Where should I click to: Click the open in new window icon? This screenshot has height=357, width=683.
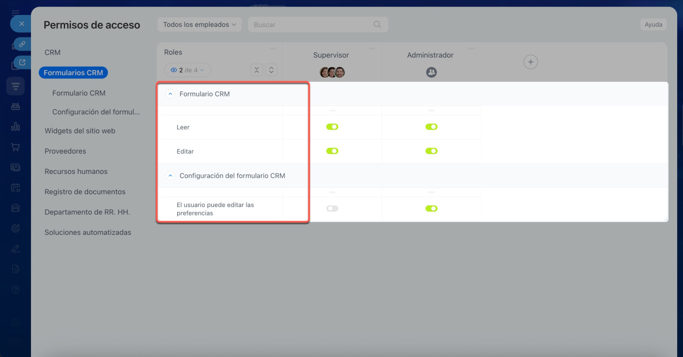[x=22, y=63]
